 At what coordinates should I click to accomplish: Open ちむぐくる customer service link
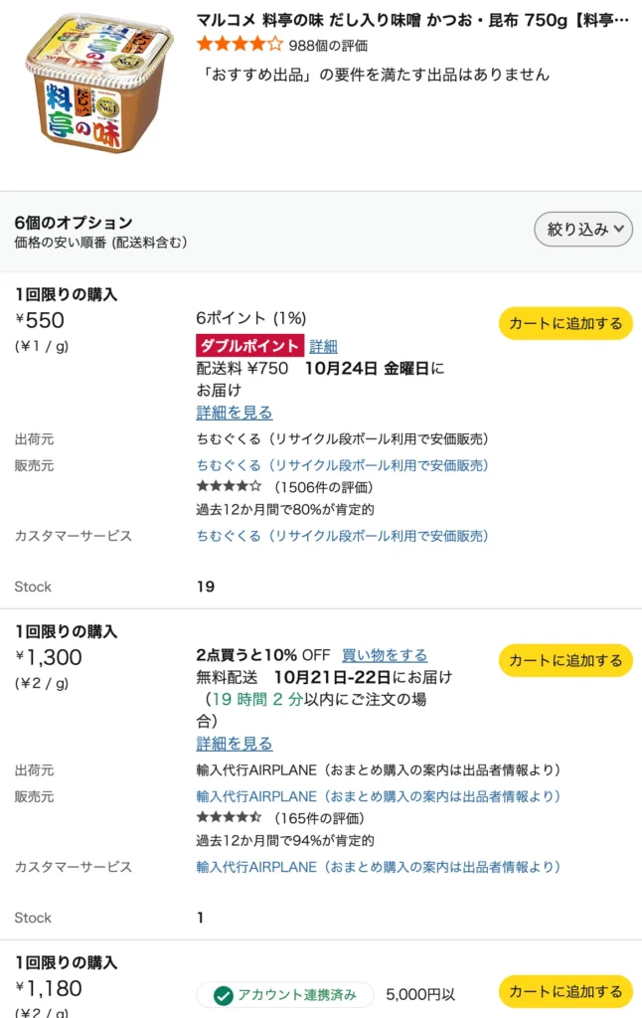coord(342,536)
